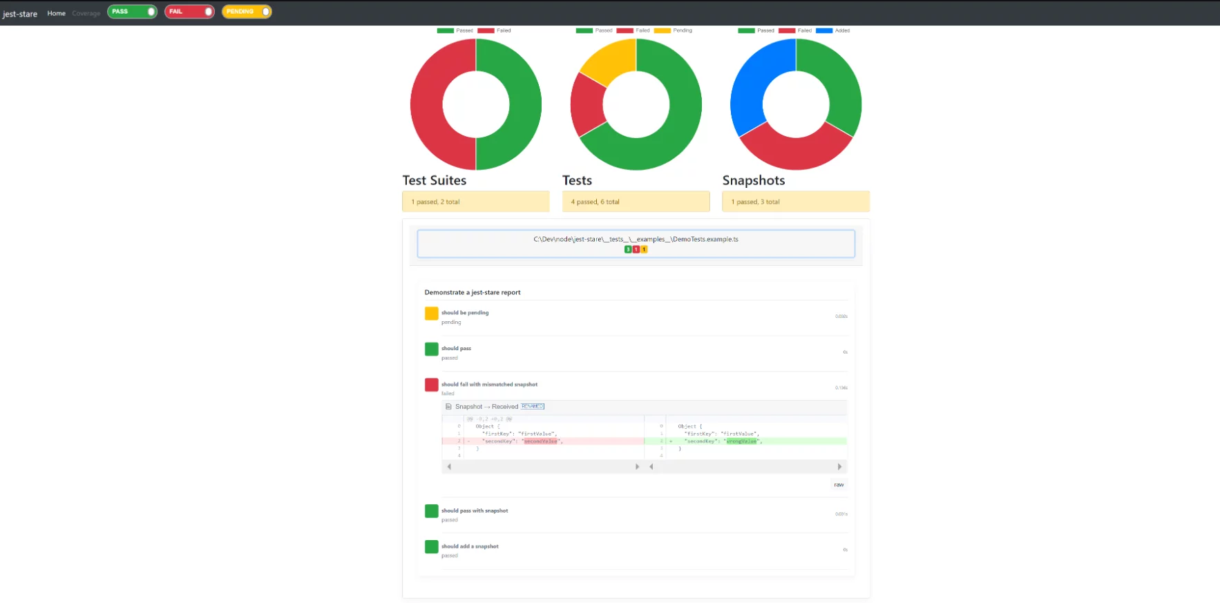
Task: Open the Home nav item
Action: (x=56, y=13)
